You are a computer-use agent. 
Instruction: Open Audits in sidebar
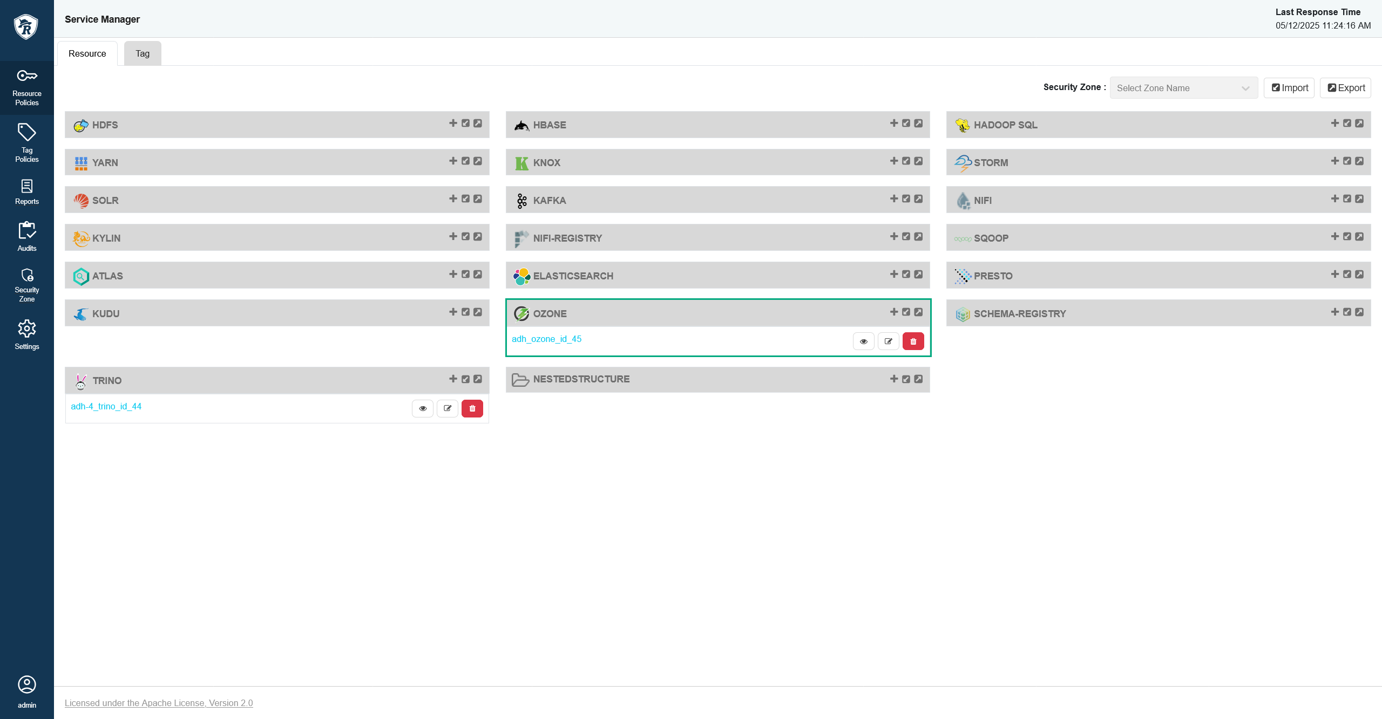pyautogui.click(x=27, y=237)
